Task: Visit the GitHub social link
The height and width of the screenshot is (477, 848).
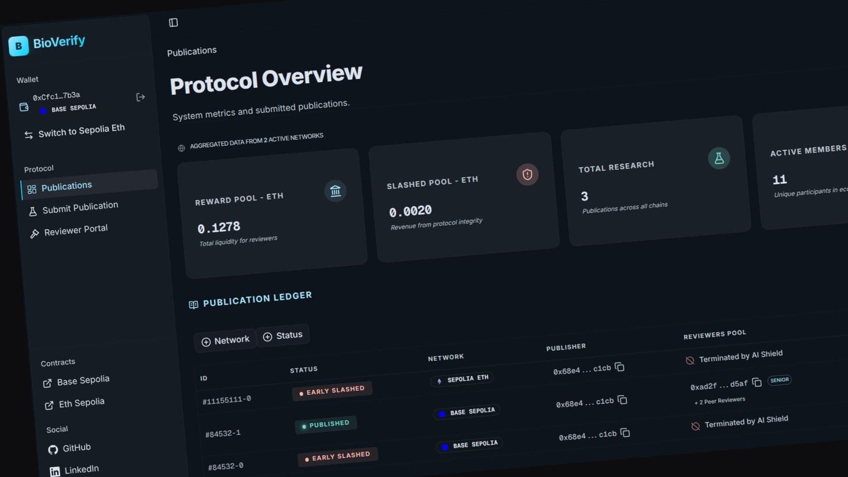Action: click(x=69, y=448)
